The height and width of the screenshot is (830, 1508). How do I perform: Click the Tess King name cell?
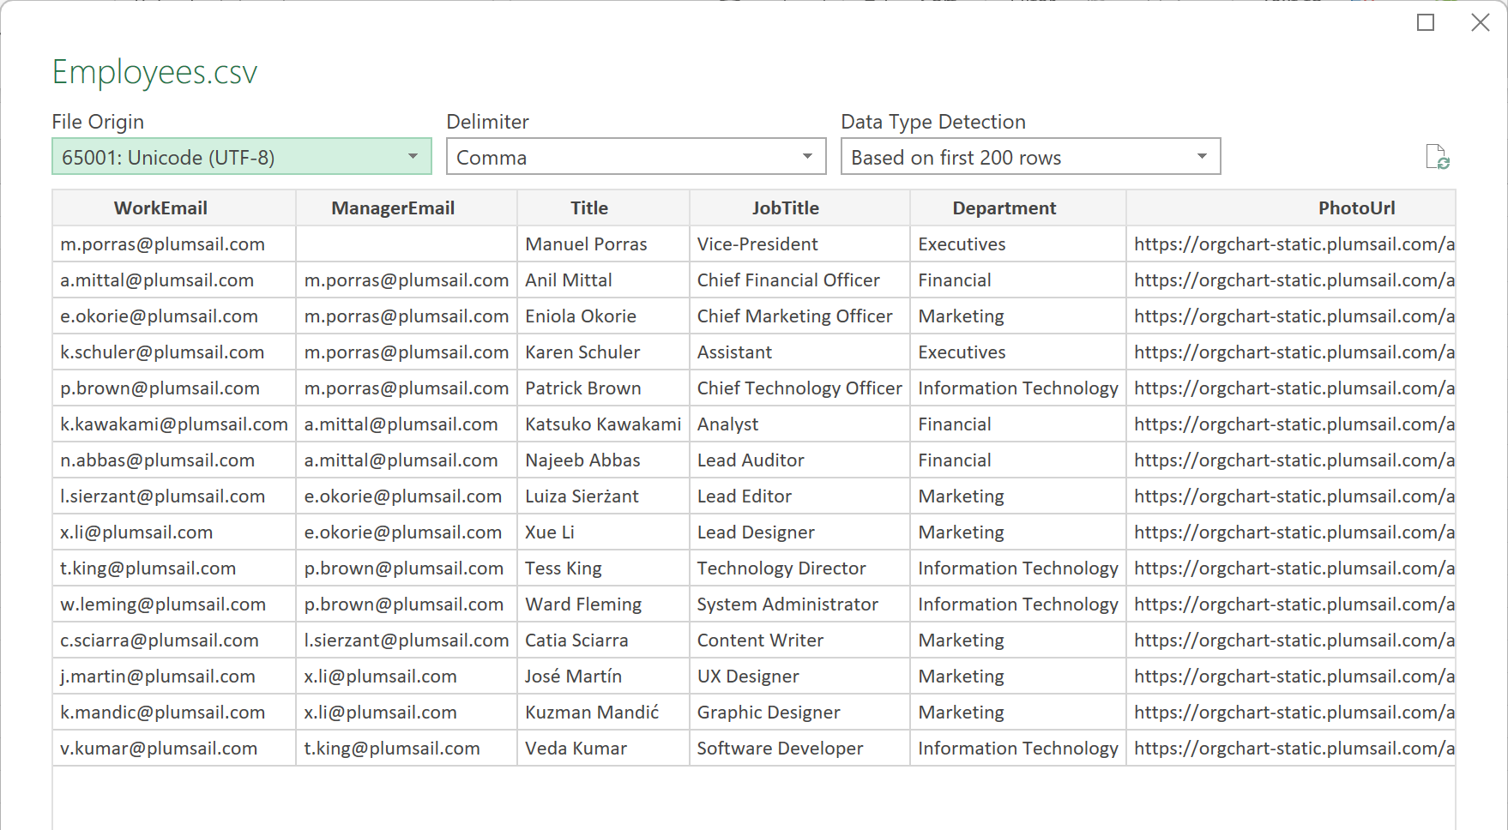point(604,568)
